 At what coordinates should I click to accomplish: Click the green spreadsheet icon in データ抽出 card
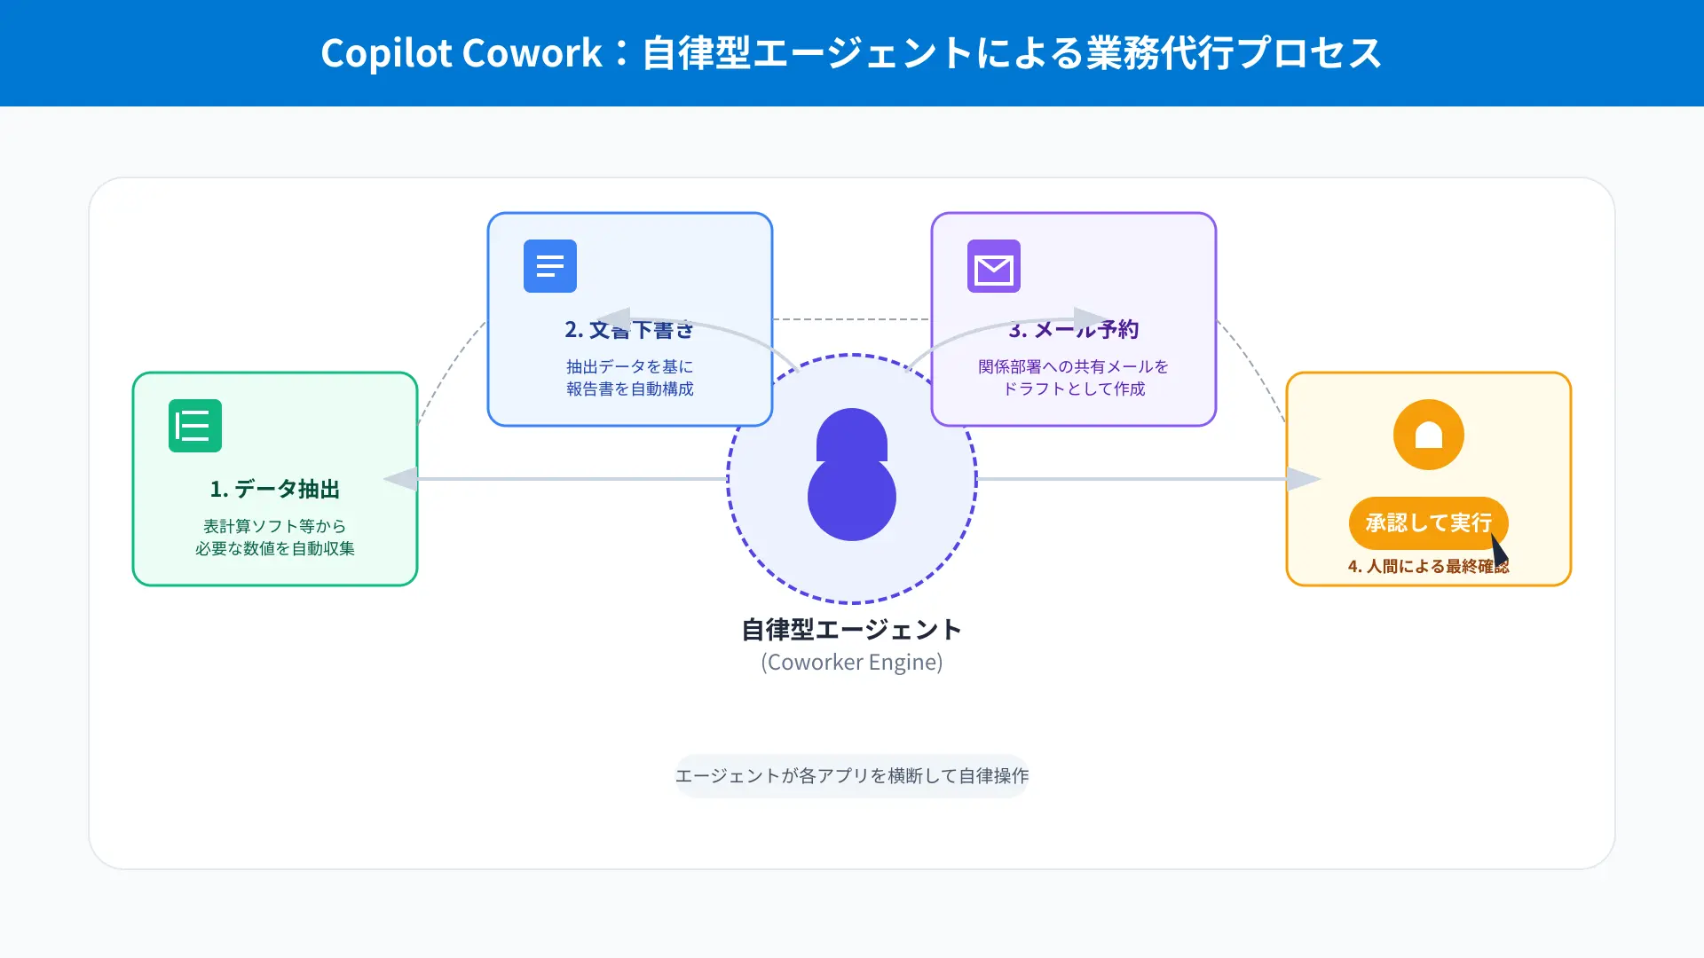195,426
